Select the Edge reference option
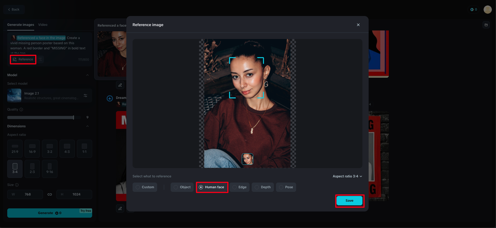 point(240,187)
